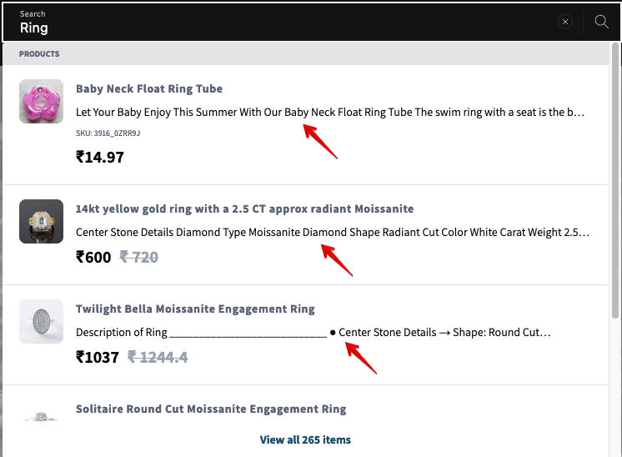Open Twilight Bella Moissanite Engagement Ring

pyautogui.click(x=195, y=309)
